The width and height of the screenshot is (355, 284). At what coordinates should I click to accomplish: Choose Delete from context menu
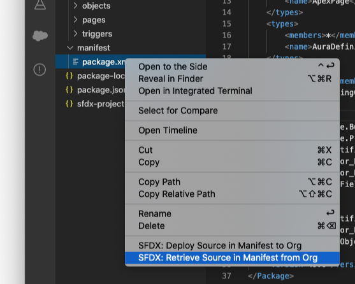232,226
